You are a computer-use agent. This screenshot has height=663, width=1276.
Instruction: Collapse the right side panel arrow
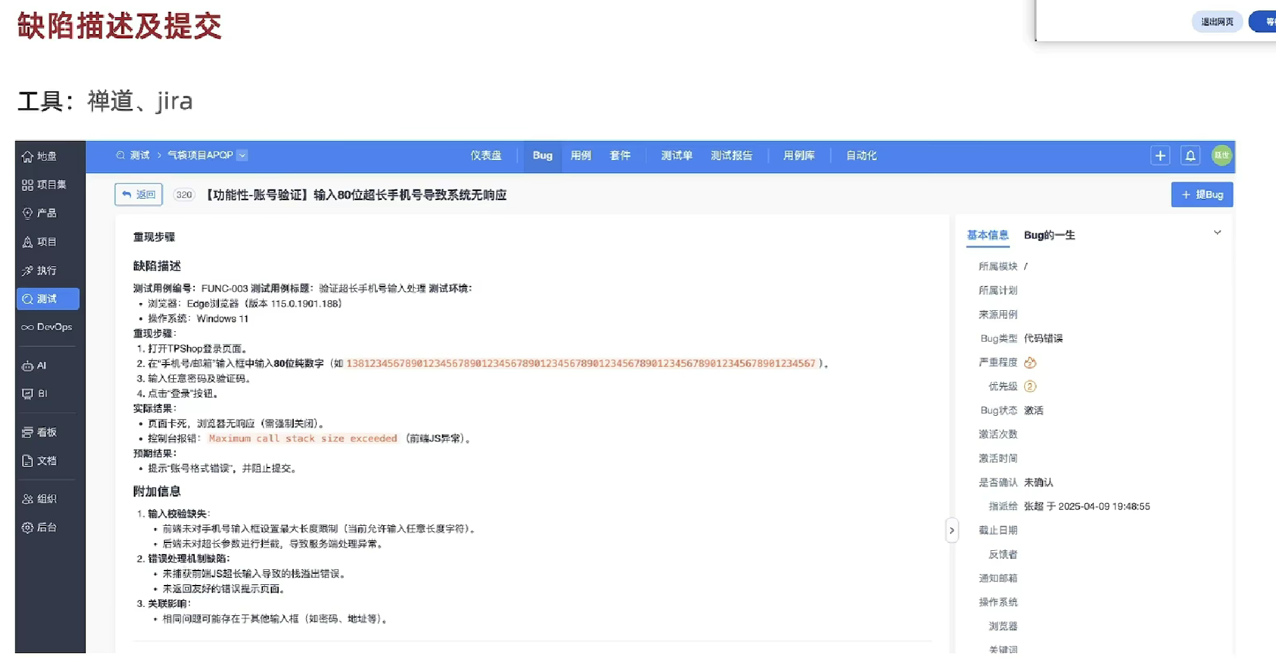952,531
